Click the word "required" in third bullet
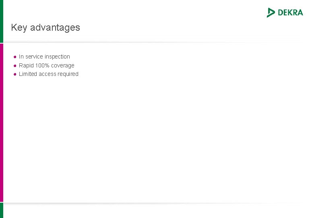 68,74
